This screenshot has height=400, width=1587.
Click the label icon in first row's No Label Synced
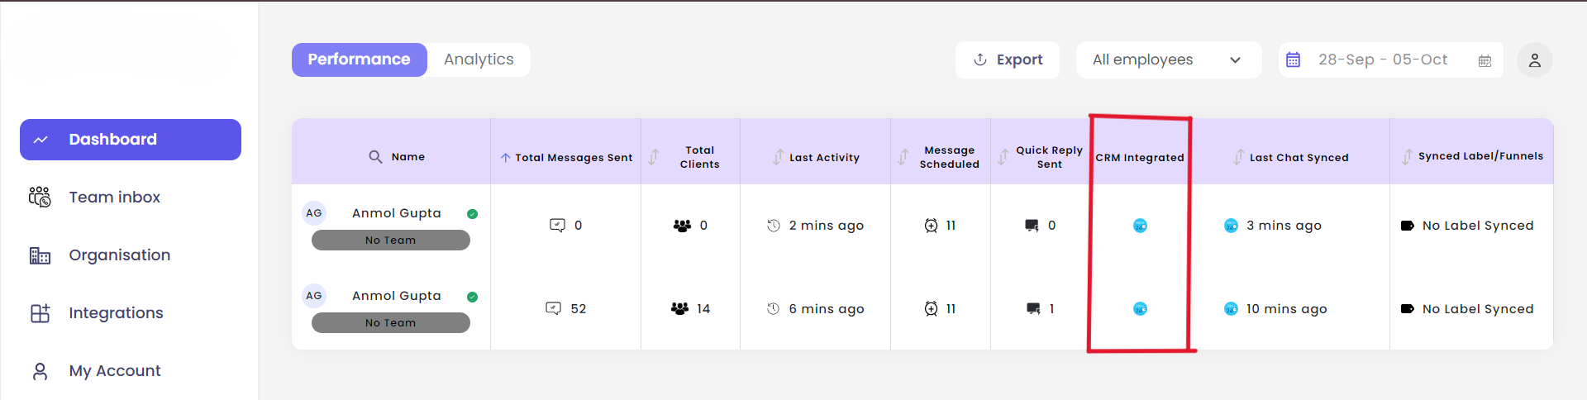[x=1408, y=226]
